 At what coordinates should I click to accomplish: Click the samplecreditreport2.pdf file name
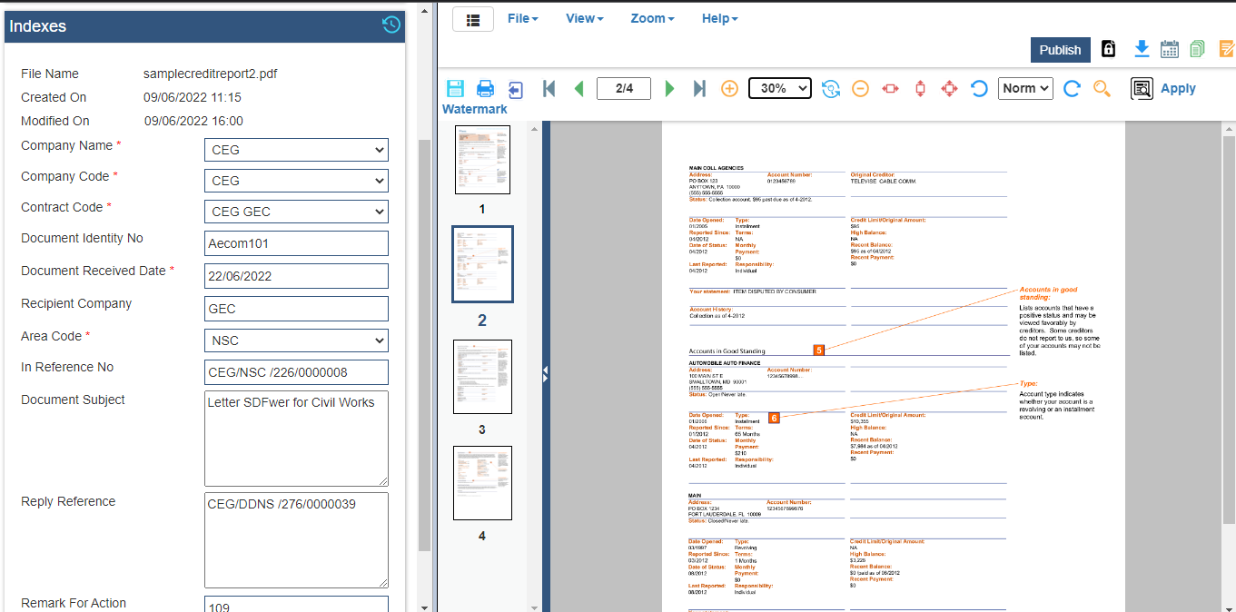(x=210, y=74)
